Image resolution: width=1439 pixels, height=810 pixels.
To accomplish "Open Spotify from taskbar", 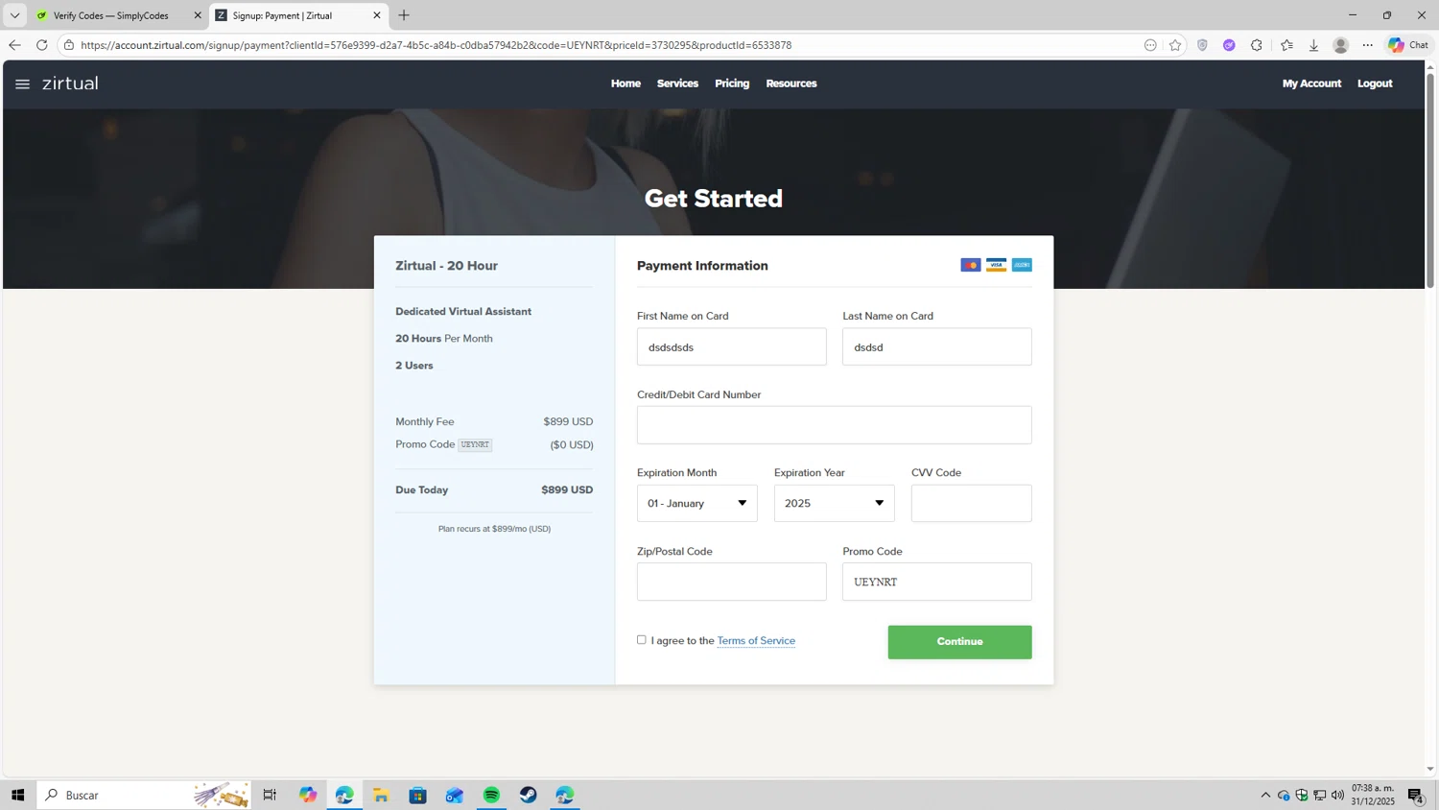I will [x=491, y=795].
